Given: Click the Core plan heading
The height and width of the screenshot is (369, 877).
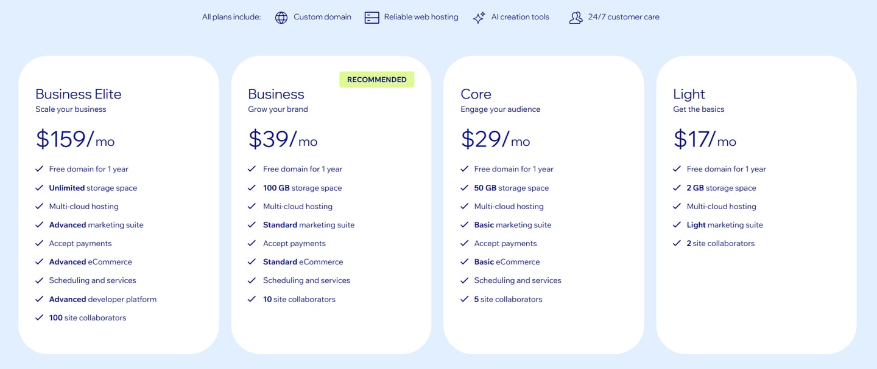Looking at the screenshot, I should pos(476,94).
